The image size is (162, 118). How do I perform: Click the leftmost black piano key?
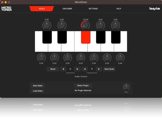[47, 37]
